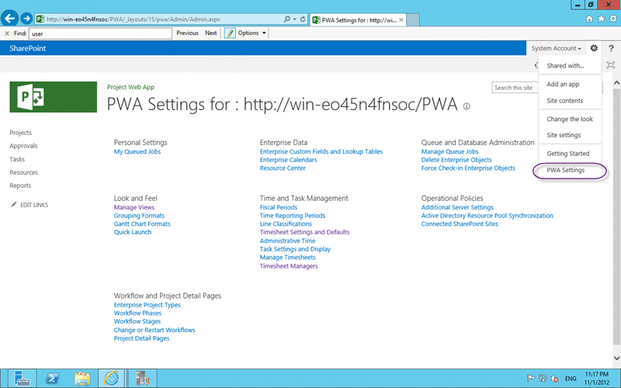This screenshot has height=388, width=621.
Task: Go to Resources in Quick Launch
Action: coord(24,172)
